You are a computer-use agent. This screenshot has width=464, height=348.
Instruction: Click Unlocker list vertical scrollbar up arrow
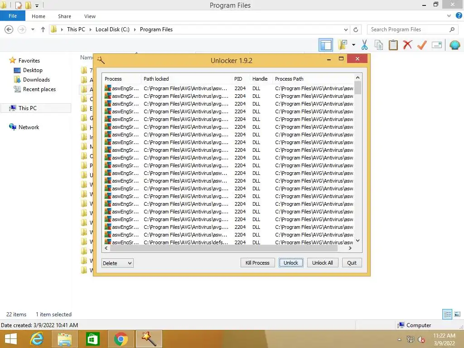(358, 77)
